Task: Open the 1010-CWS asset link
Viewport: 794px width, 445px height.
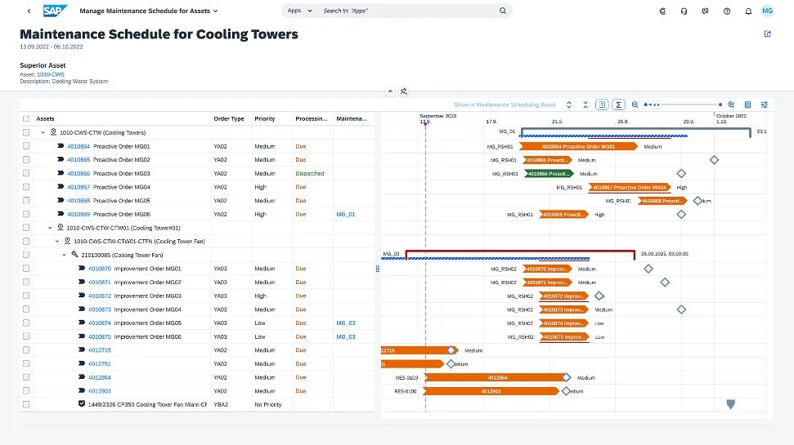Action: pyautogui.click(x=50, y=74)
